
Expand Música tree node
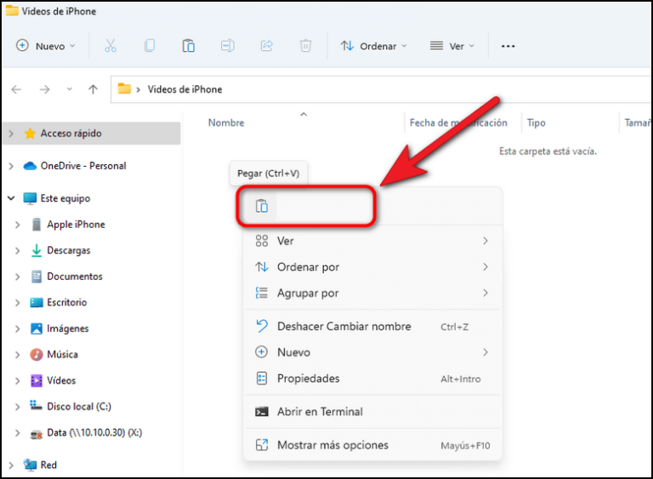click(18, 355)
